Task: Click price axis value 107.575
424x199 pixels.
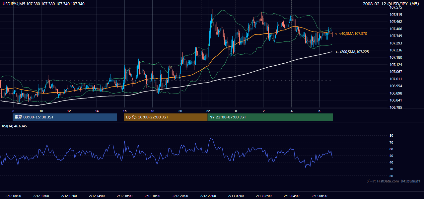Action: coord(396,8)
